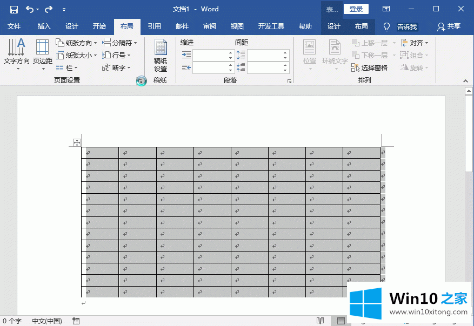Click the 登录 sign-in button
Viewport: 474px width, 326px height.
(356, 9)
